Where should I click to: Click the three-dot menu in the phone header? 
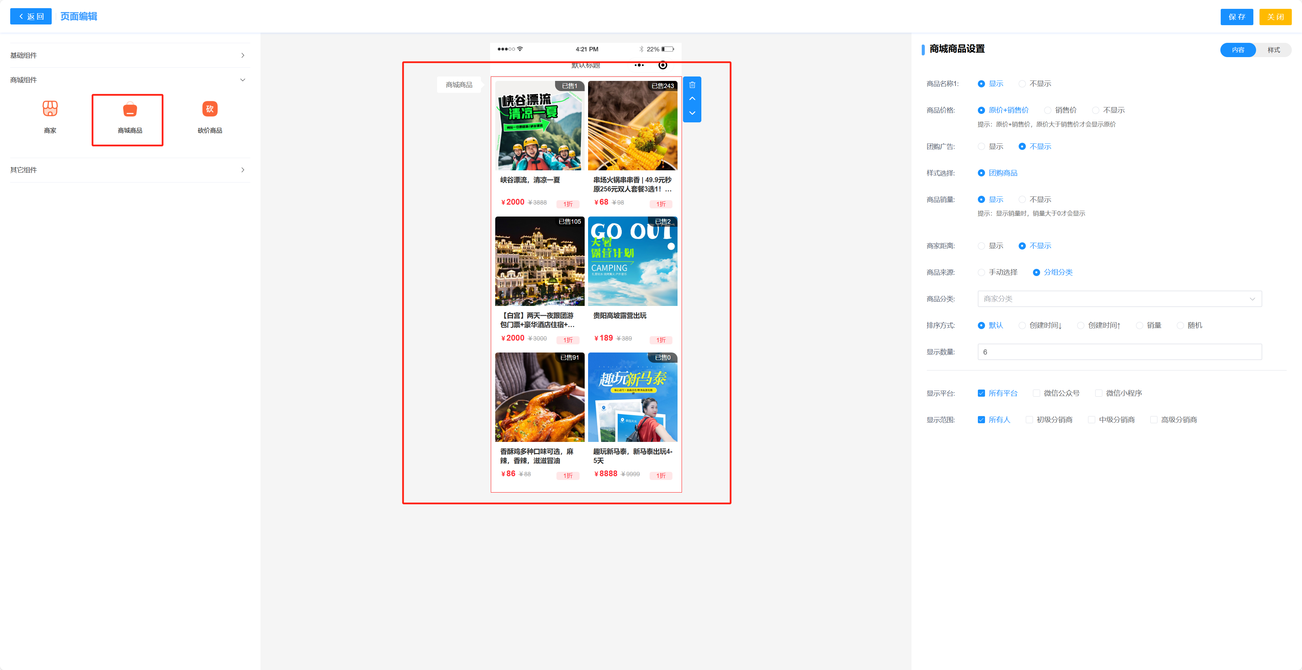639,65
